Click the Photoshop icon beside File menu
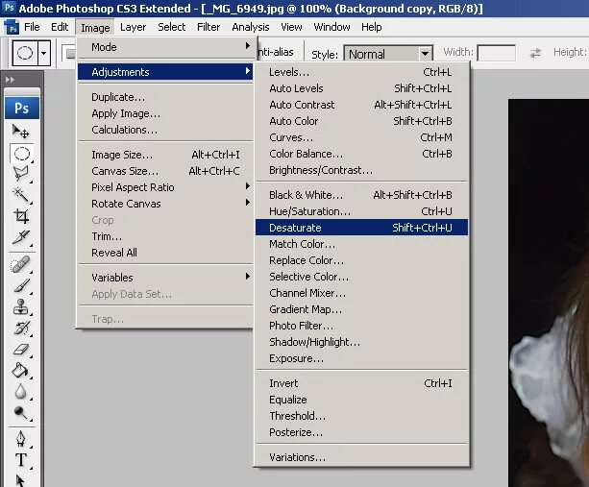Image resolution: width=589 pixels, height=487 pixels. click(x=12, y=28)
